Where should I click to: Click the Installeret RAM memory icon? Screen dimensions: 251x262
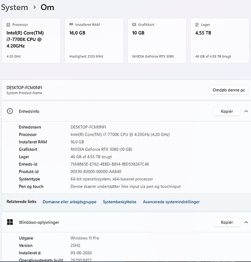[x=71, y=25]
